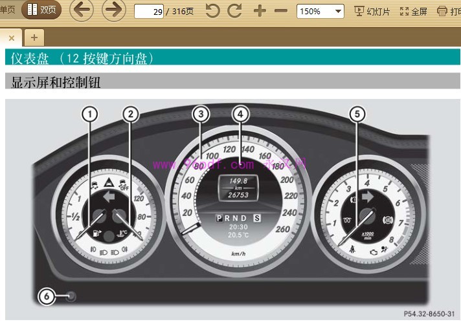Screen dimensions: 461x324
Task: Click the print button
Action: click(449, 12)
